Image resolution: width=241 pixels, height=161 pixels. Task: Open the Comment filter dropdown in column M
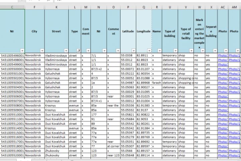point(88,51)
